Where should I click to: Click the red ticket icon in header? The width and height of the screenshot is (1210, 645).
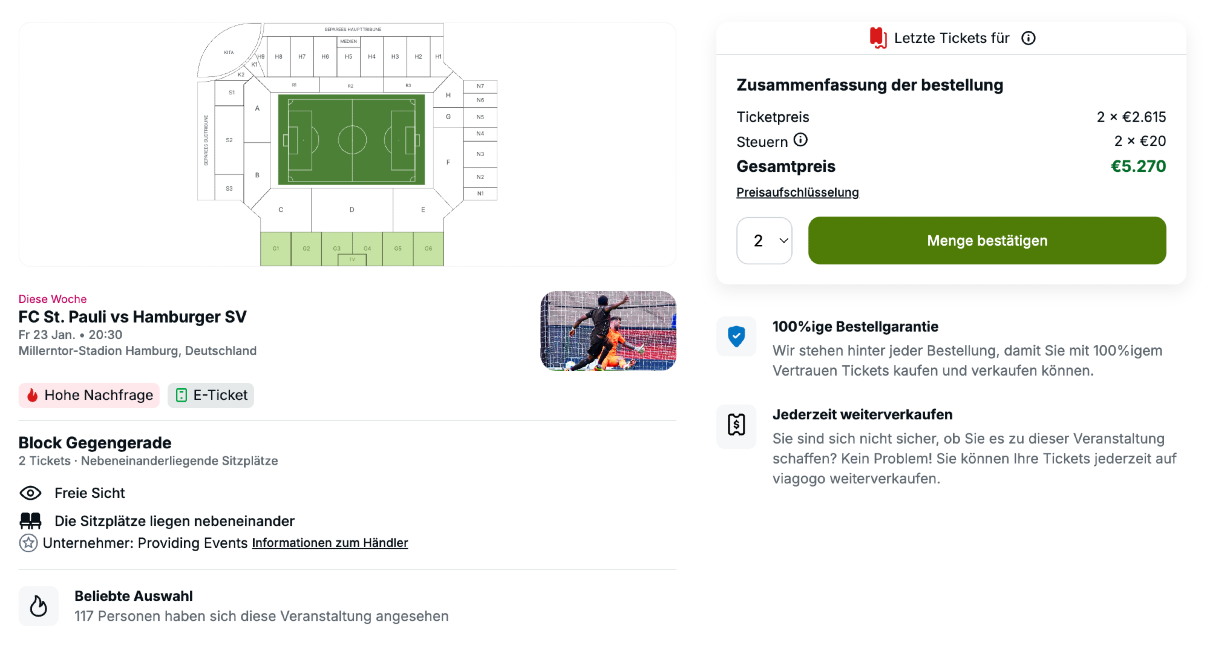click(878, 38)
